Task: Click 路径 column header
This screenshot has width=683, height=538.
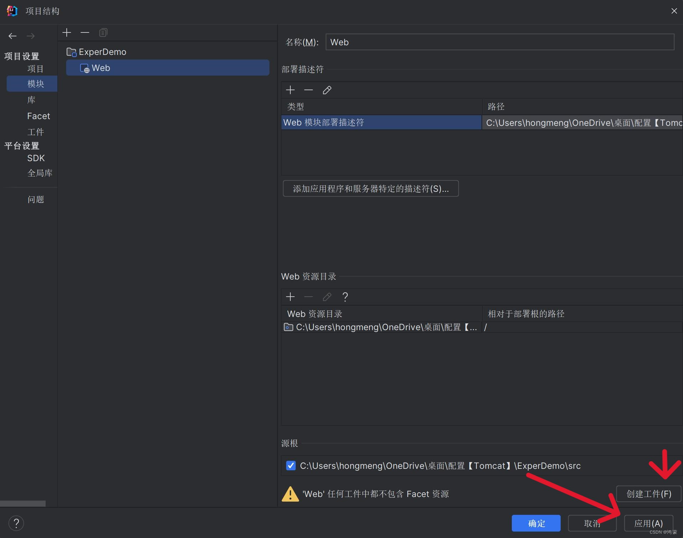Action: point(582,107)
